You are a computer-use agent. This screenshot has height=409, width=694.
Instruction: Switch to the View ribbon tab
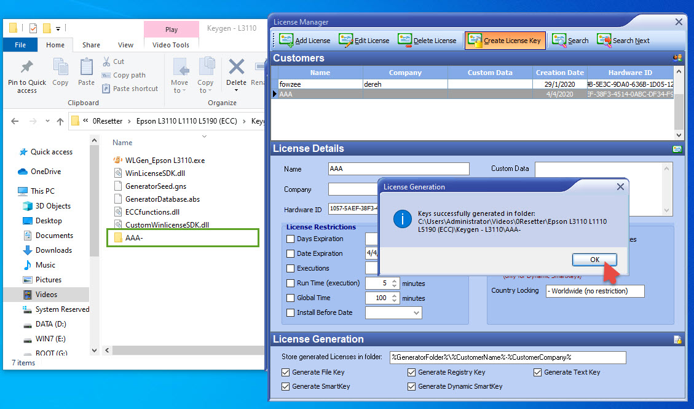click(125, 45)
